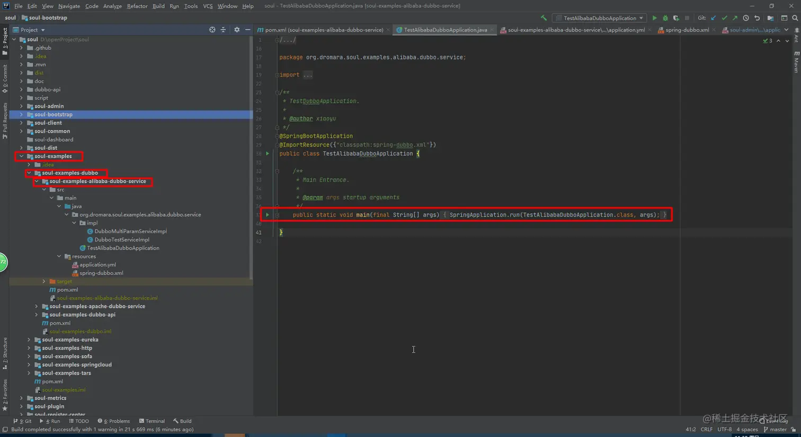This screenshot has width=801, height=437.
Task: Open the TODO tool window button
Action: pyautogui.click(x=79, y=421)
